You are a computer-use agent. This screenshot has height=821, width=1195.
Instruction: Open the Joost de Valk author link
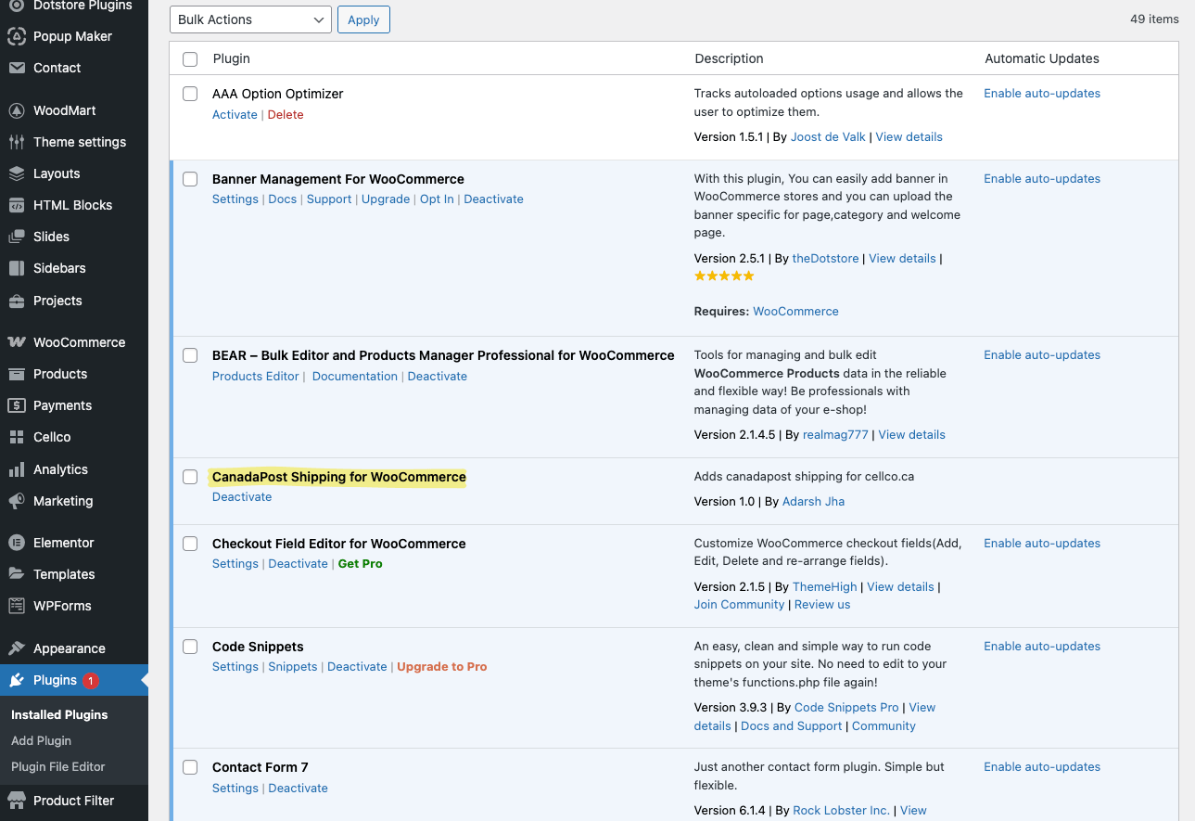828,137
